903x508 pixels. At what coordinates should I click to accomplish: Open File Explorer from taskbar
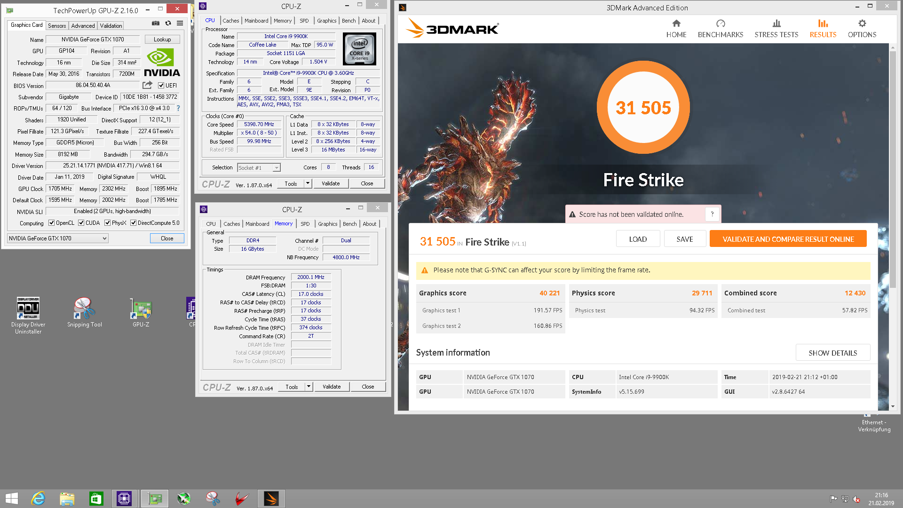click(67, 499)
